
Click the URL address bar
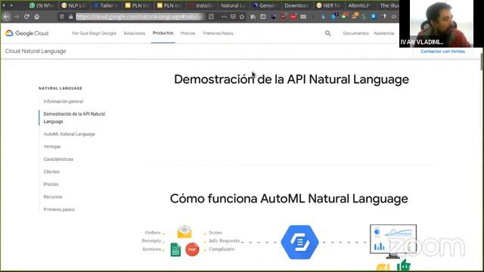click(x=140, y=17)
